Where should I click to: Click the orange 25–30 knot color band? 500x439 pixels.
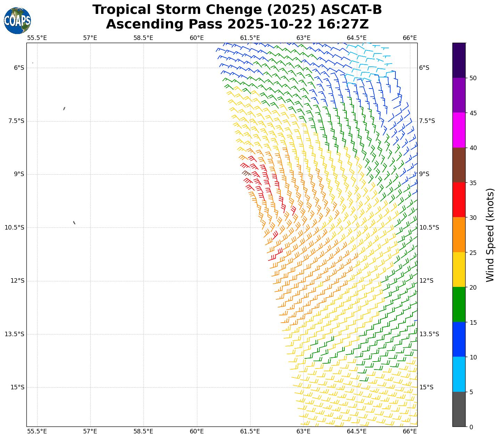pos(459,234)
